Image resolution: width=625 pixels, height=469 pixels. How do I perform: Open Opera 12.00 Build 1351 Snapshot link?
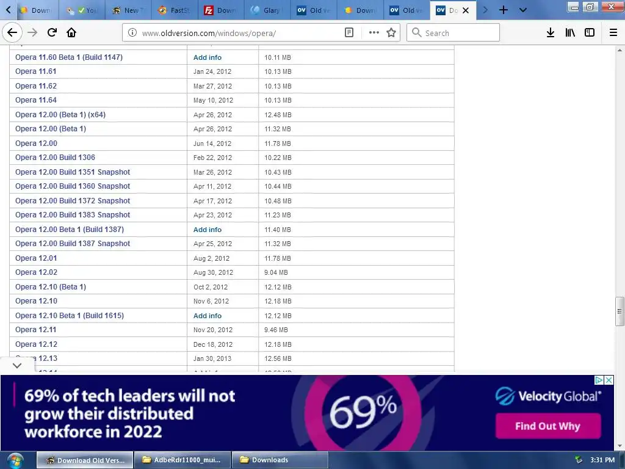pos(73,172)
